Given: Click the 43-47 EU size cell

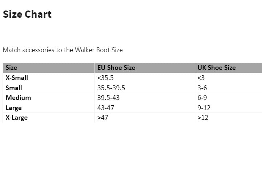Looking at the screenshot, I should [106, 108].
